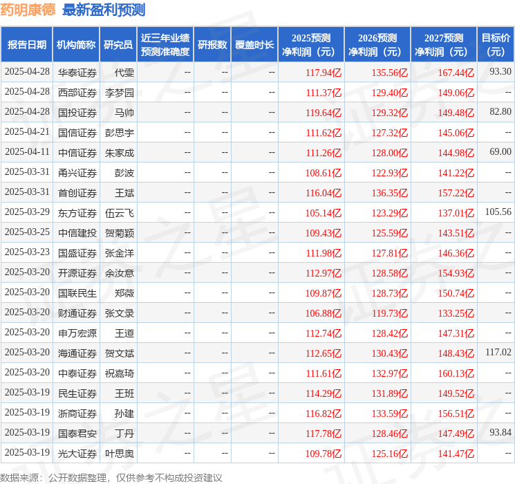Click the 2025-04-21 report date
The height and width of the screenshot is (484, 515).
[27, 132]
